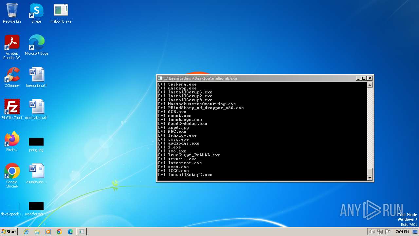Screen dimensions: 419x236
Task: Open the volume tray icon
Action: [x=372, y=232]
